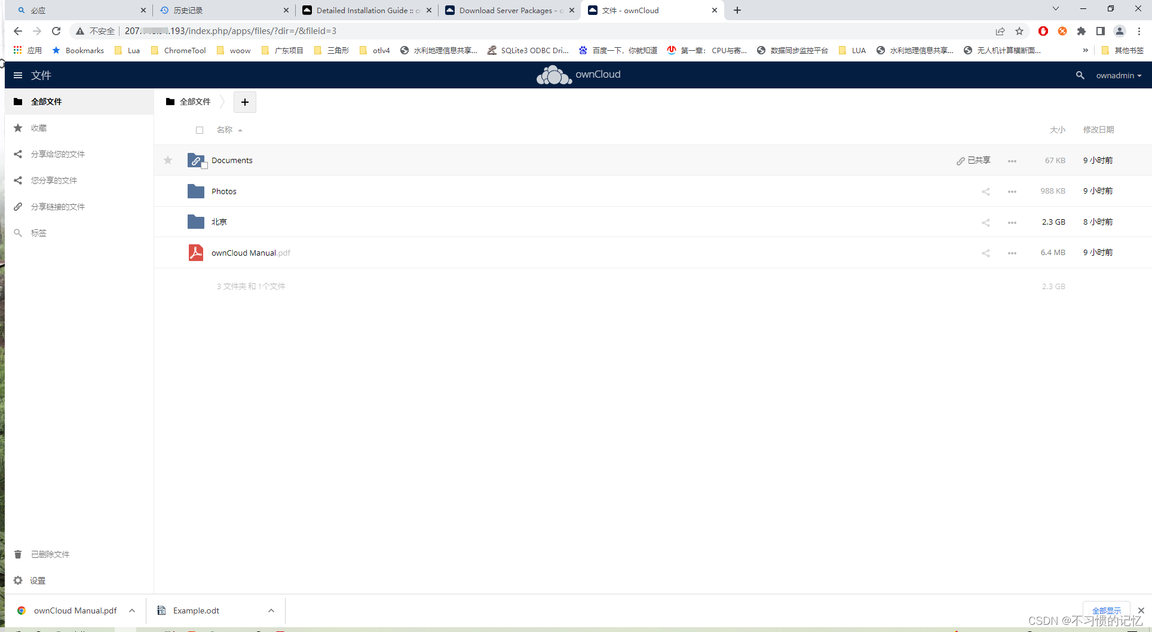The height and width of the screenshot is (632, 1152).
Task: Click 已共享 link on Documents row
Action: point(973,160)
